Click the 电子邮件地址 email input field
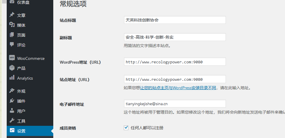The width and height of the screenshot is (285, 138). click(175, 104)
